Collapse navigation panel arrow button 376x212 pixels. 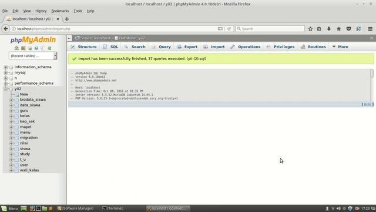[69, 38]
